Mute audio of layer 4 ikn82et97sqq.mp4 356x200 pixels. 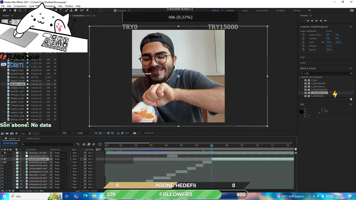(x=5, y=162)
